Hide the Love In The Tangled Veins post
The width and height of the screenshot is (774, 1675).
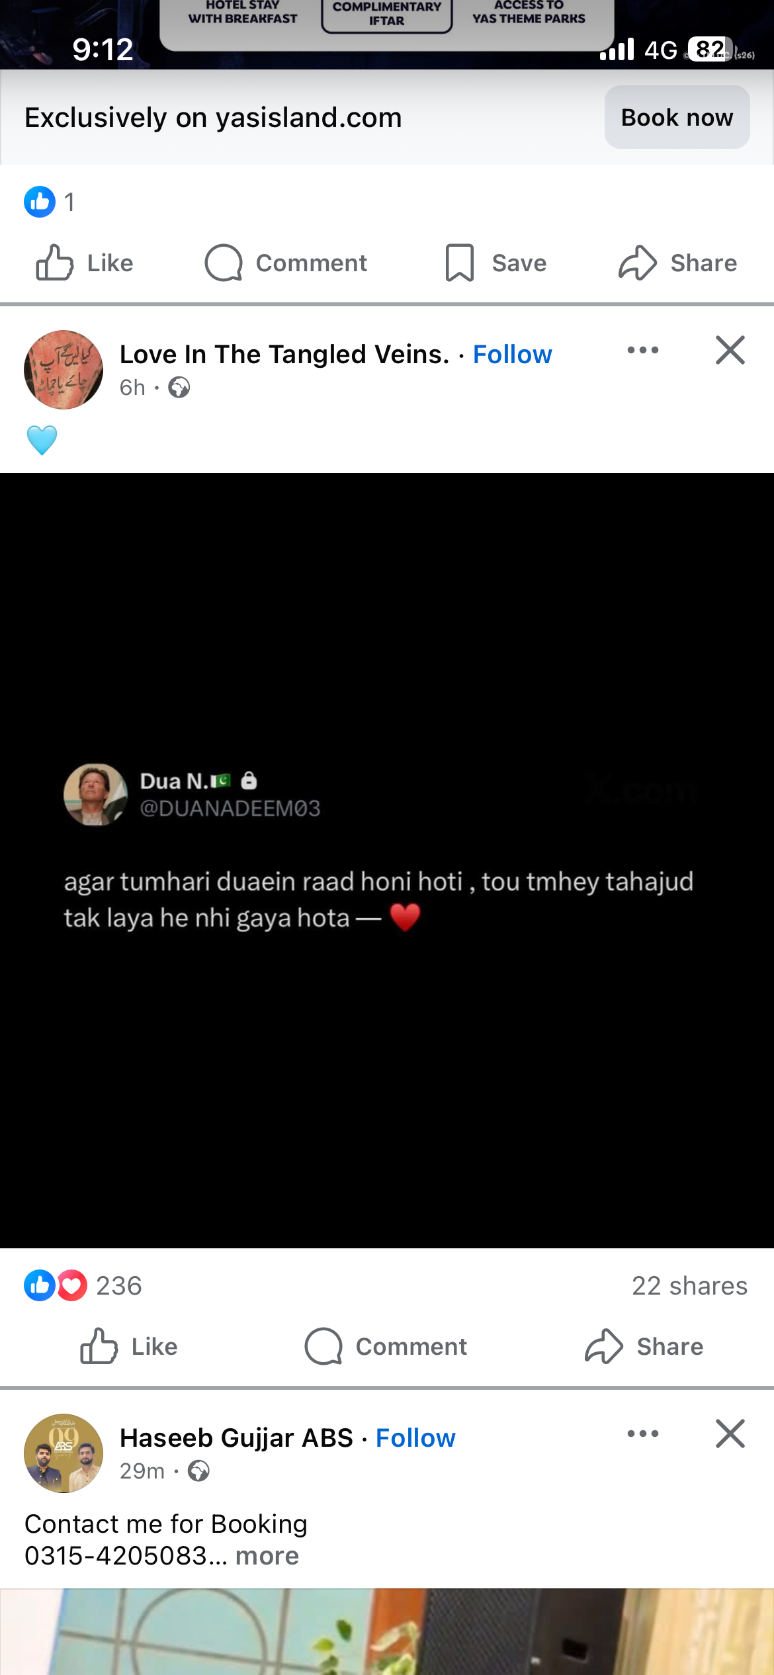(730, 350)
